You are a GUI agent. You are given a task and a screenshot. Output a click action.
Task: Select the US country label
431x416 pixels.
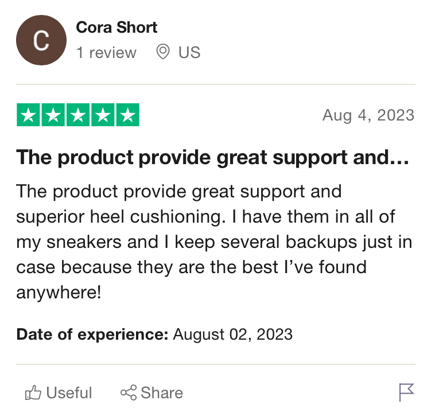[x=189, y=52]
